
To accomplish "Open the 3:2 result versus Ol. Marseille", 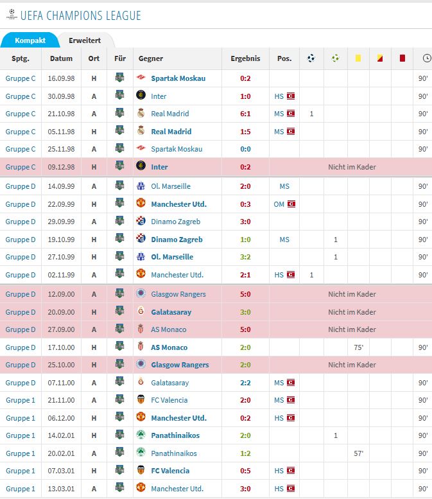I will click(x=245, y=257).
